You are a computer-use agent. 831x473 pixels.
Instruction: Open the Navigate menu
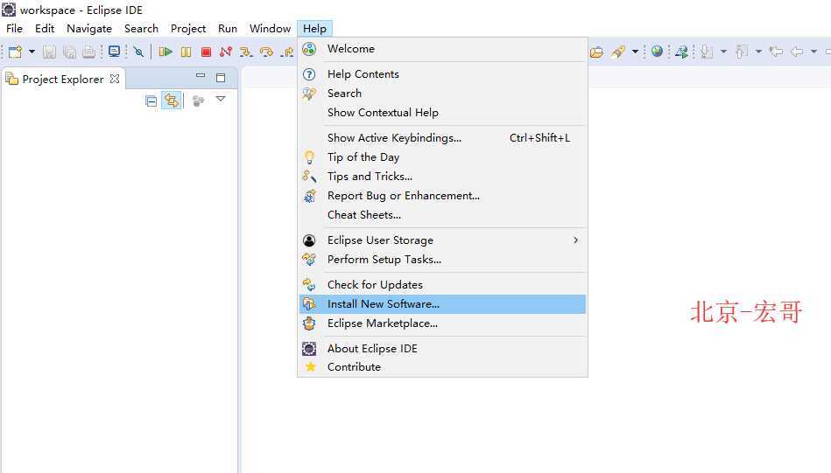pos(89,29)
